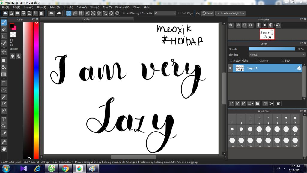Create a new folder in Layer panel

257,103
